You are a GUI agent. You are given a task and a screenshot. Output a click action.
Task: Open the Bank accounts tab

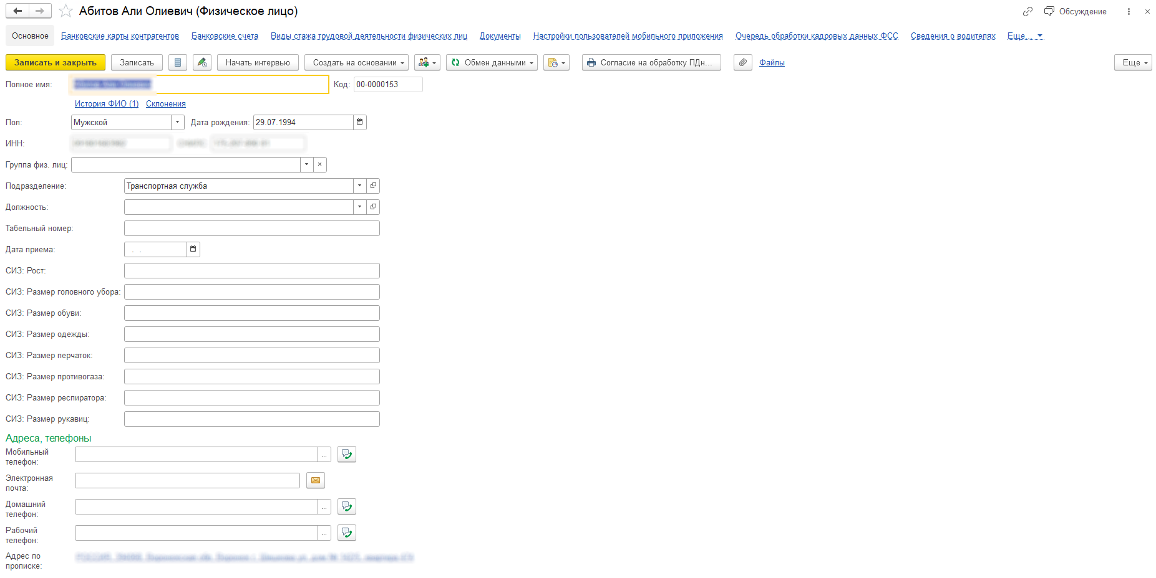(225, 36)
